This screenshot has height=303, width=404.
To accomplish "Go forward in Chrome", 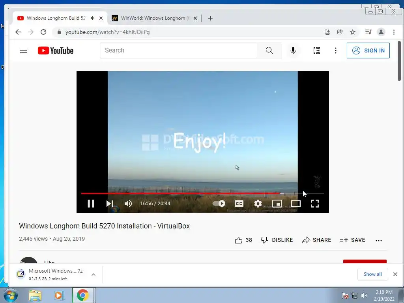I will pyautogui.click(x=31, y=32).
